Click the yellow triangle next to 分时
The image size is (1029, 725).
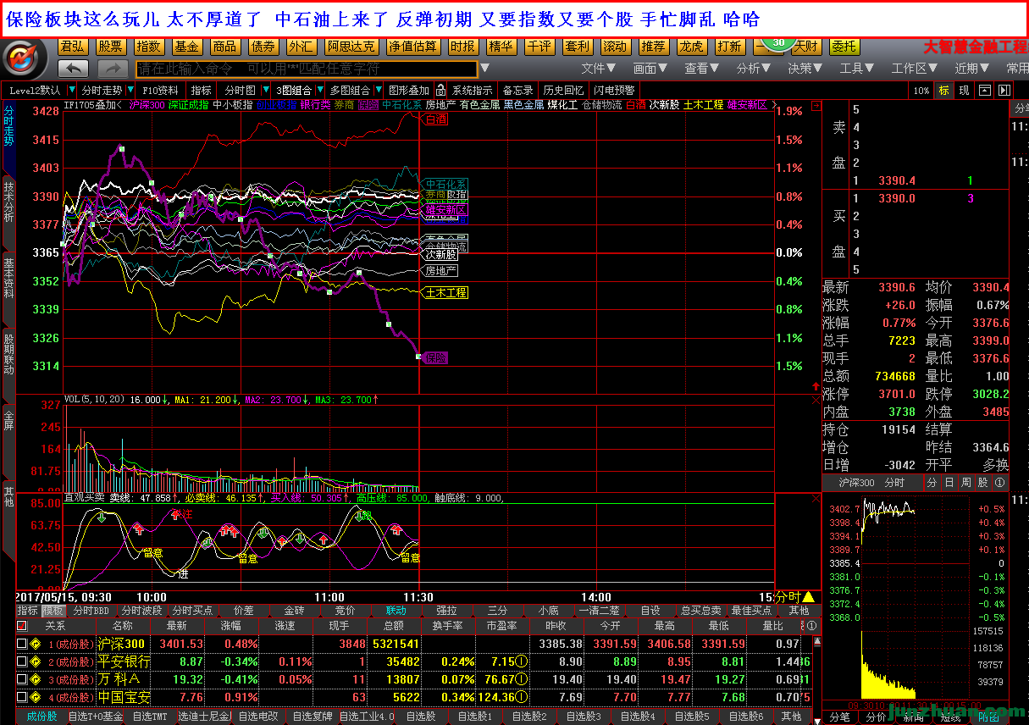click(808, 597)
